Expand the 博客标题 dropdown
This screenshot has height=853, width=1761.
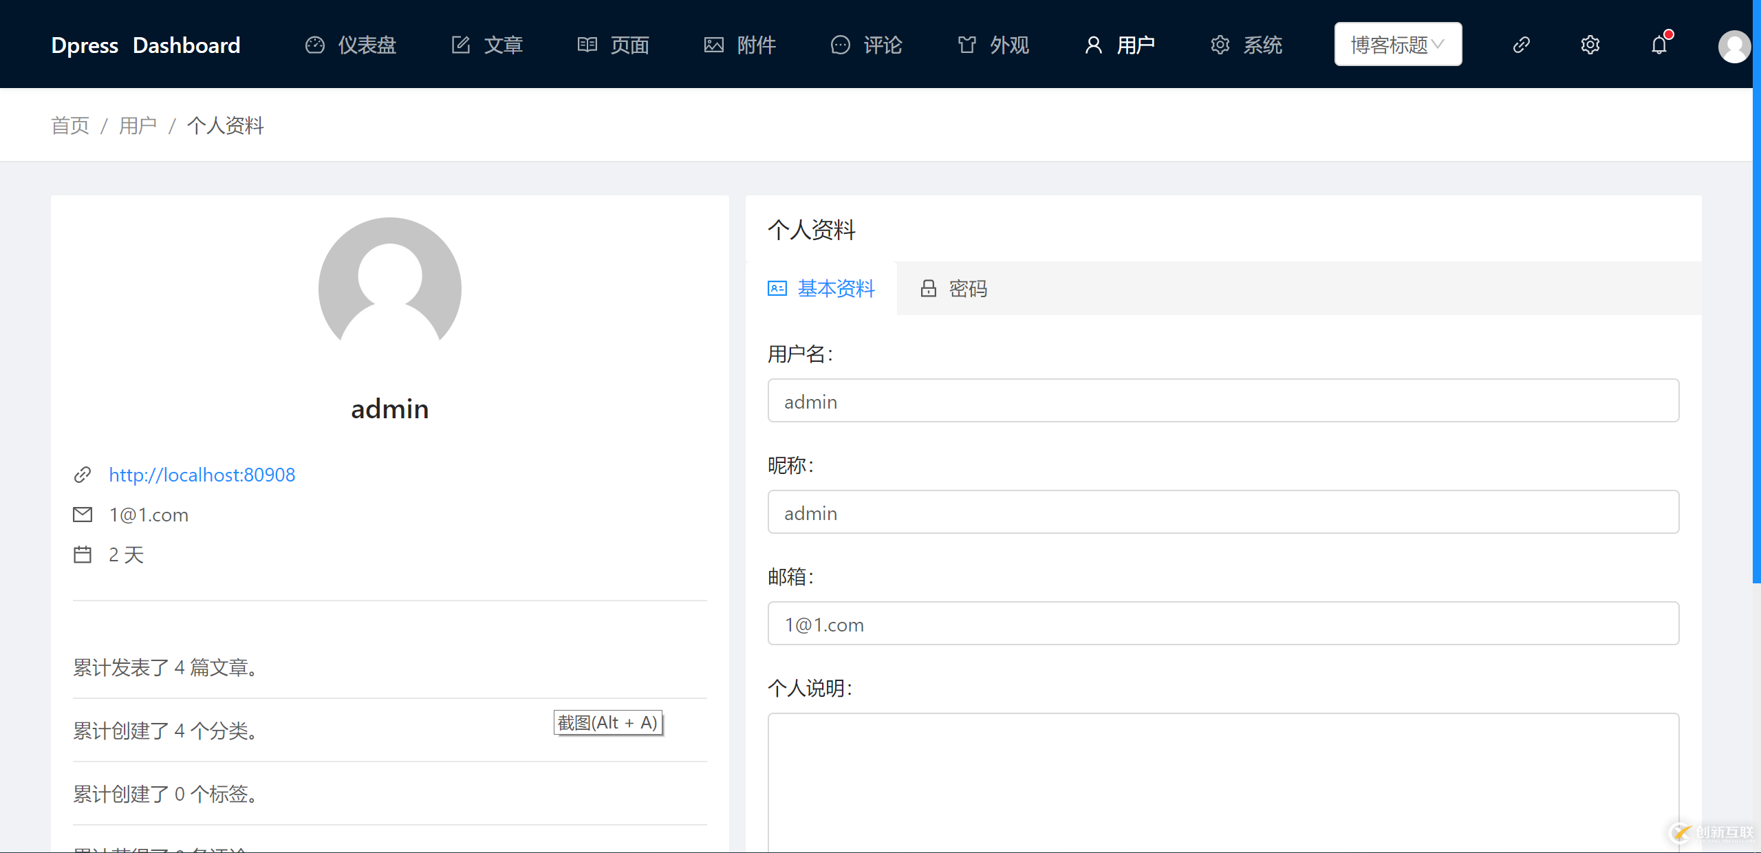tap(1398, 45)
